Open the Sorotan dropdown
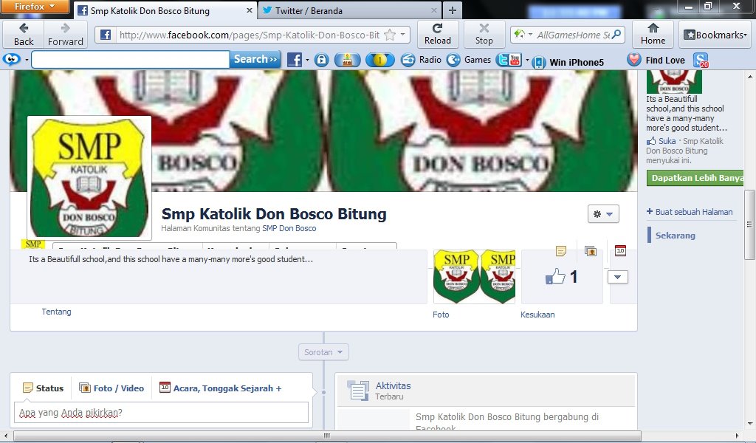The image size is (756, 443). [323, 352]
